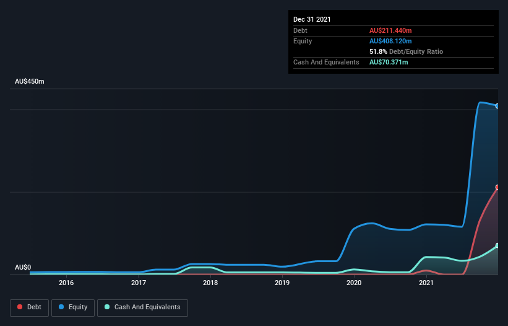
Task: Click the red Debt data point marker
Action: [497, 187]
